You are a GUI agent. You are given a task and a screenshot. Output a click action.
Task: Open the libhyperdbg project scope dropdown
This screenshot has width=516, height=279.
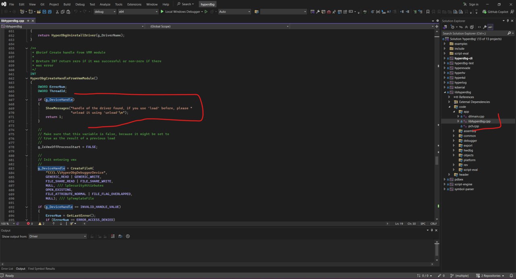pyautogui.click(x=72, y=26)
